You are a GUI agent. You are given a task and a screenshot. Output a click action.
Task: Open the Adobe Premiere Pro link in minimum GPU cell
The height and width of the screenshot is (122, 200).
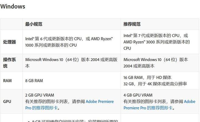click(x=69, y=105)
